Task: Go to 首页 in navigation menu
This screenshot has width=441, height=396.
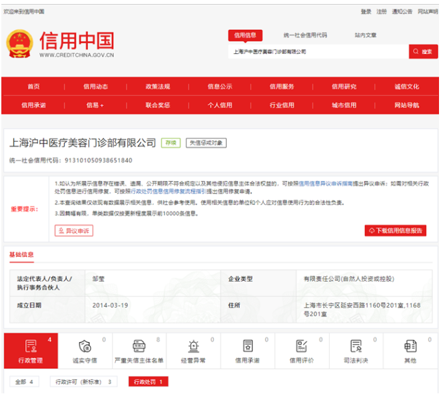Action: tap(33, 87)
